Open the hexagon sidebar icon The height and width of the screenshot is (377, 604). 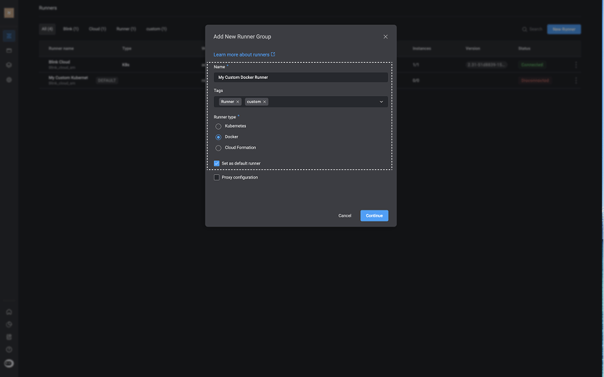tap(9, 65)
